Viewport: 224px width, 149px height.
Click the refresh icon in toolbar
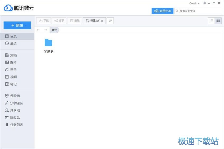pyautogui.click(x=110, y=21)
